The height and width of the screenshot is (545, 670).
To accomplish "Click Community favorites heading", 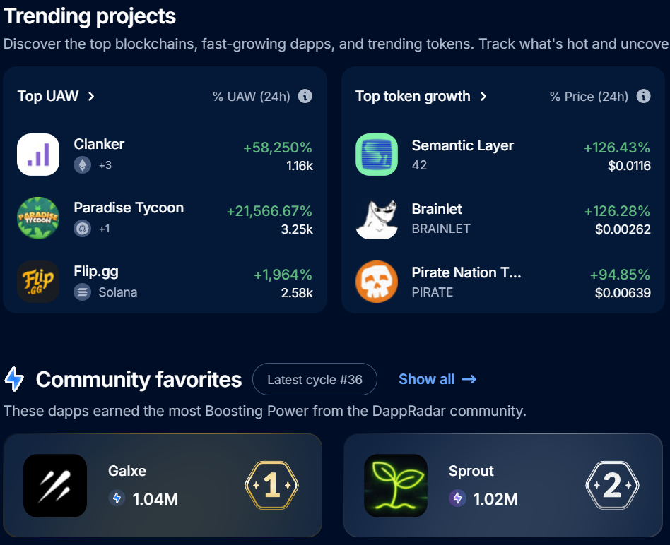I will pyautogui.click(x=139, y=379).
